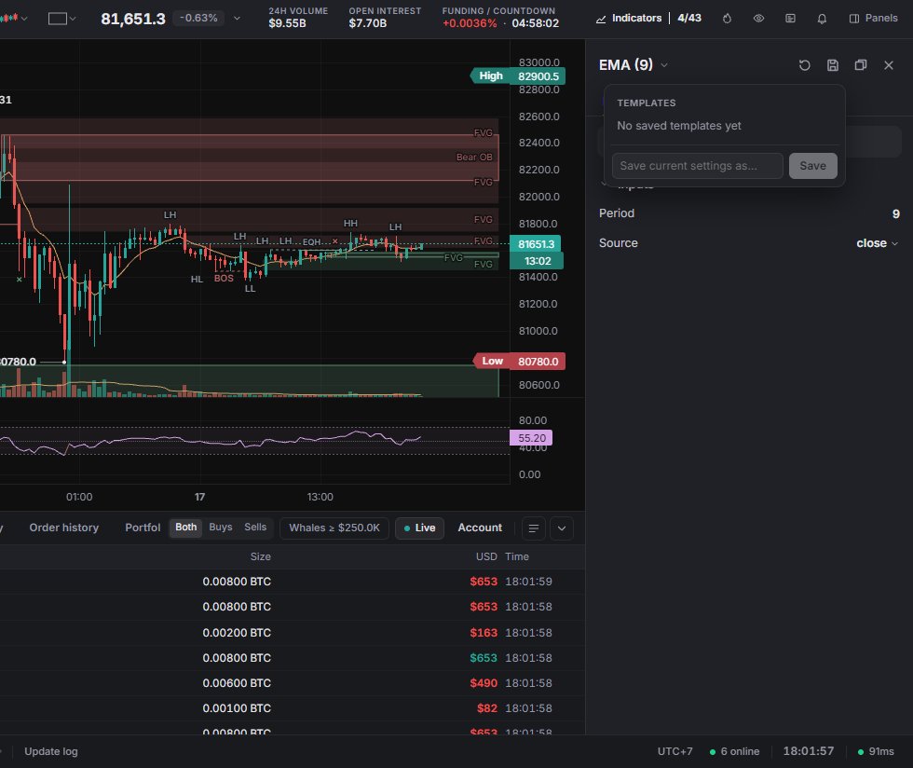Select the Buys trades filter
Screen dimensions: 913x768
click(x=221, y=528)
